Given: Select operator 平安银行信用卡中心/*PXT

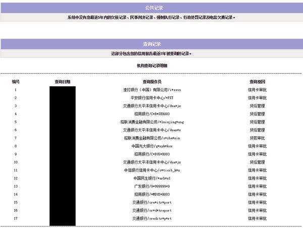Looking at the screenshot, I should 152,98.
